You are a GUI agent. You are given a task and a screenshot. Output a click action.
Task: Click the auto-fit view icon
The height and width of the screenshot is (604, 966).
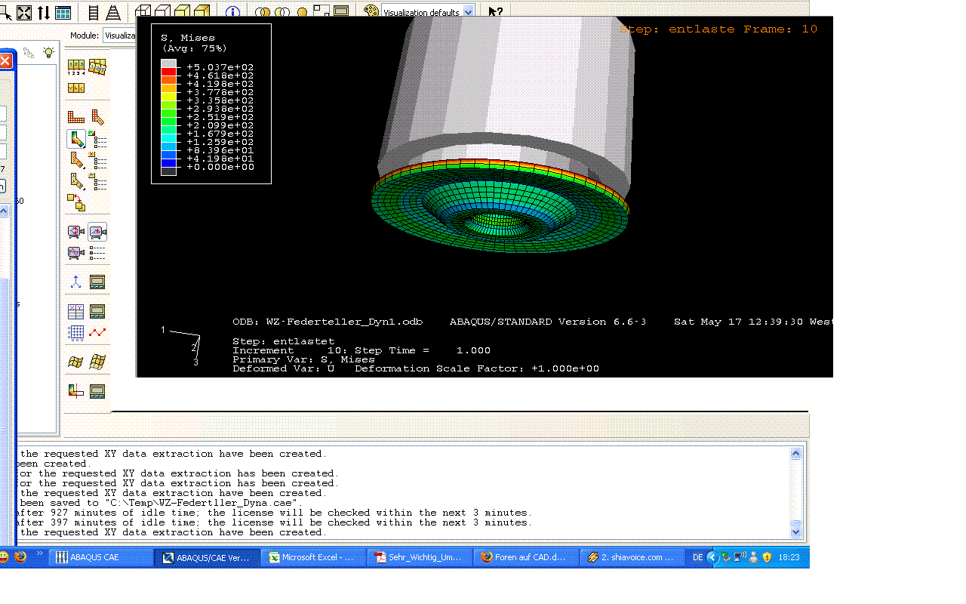[24, 12]
